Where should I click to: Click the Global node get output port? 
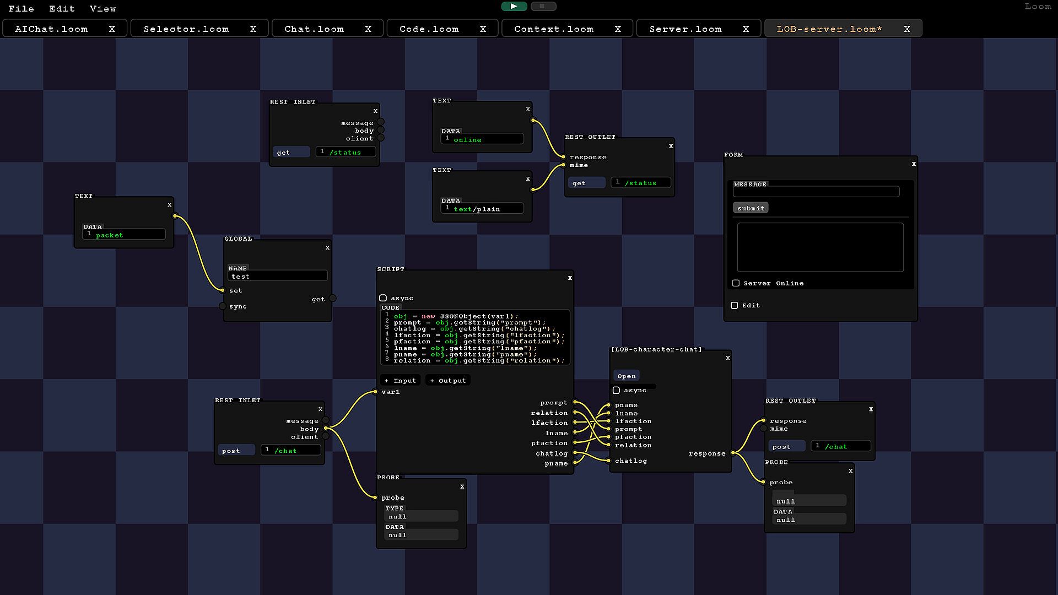click(332, 299)
